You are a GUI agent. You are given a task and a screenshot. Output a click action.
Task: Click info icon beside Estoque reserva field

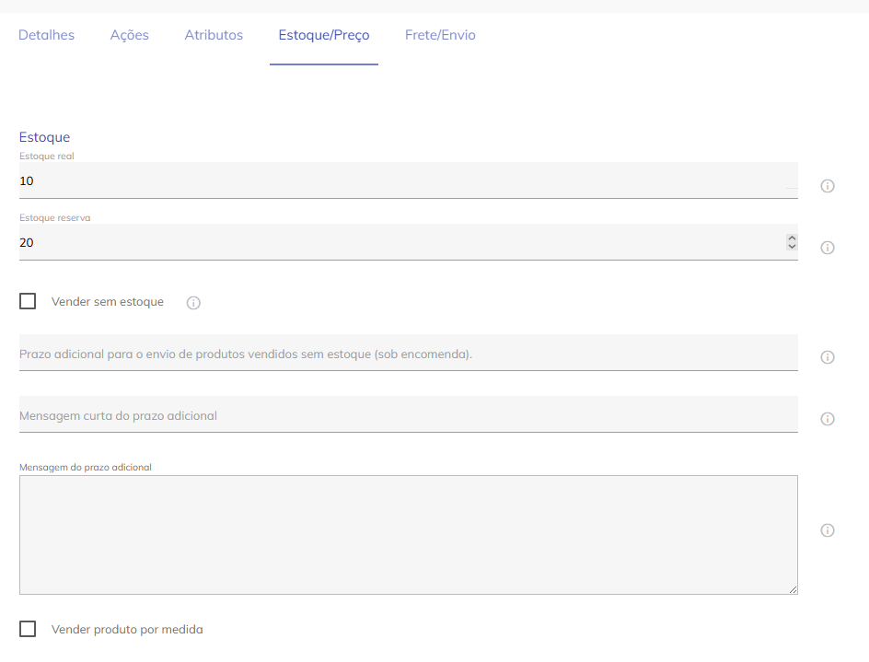(827, 248)
